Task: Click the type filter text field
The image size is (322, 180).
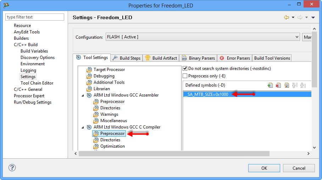Action: tap(35, 17)
